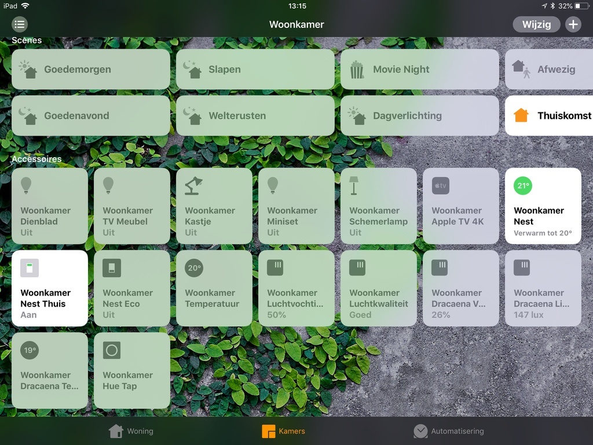Tap the battery indicator in status bar
This screenshot has width=593, height=445.
581,6
